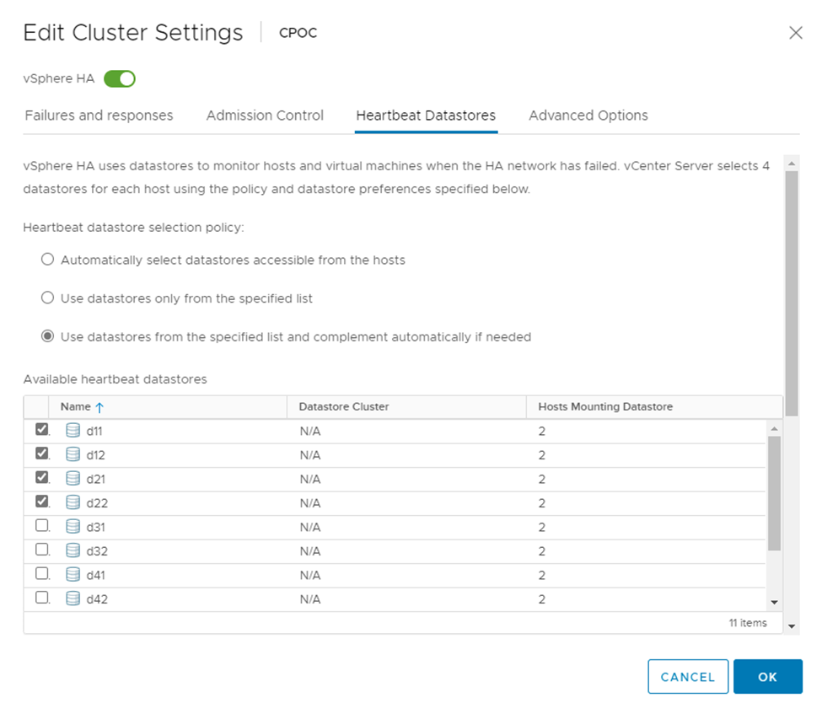Screen dimensions: 822x714
Task: Check the d31 datastore checkbox
Action: coord(42,527)
